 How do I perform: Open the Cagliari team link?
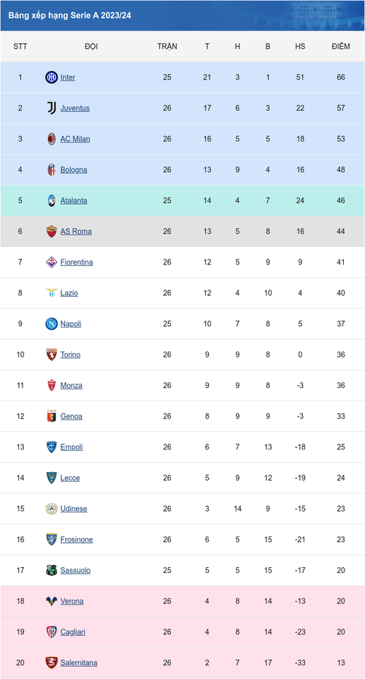point(73,631)
